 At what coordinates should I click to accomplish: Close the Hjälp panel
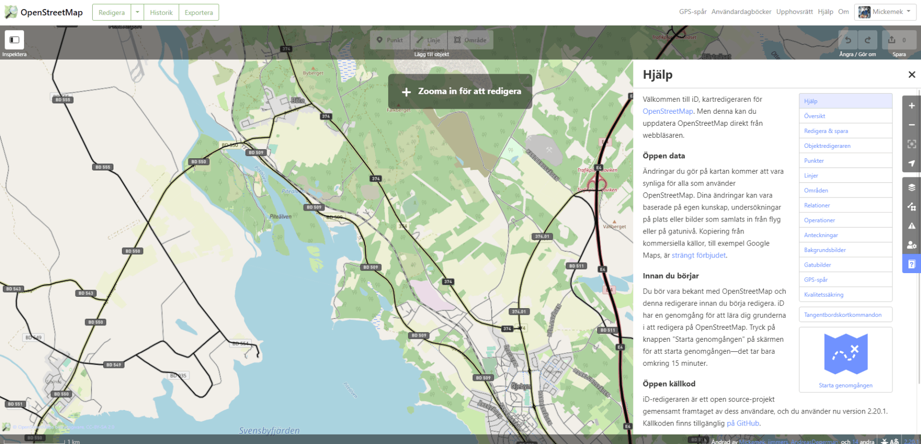(x=911, y=75)
